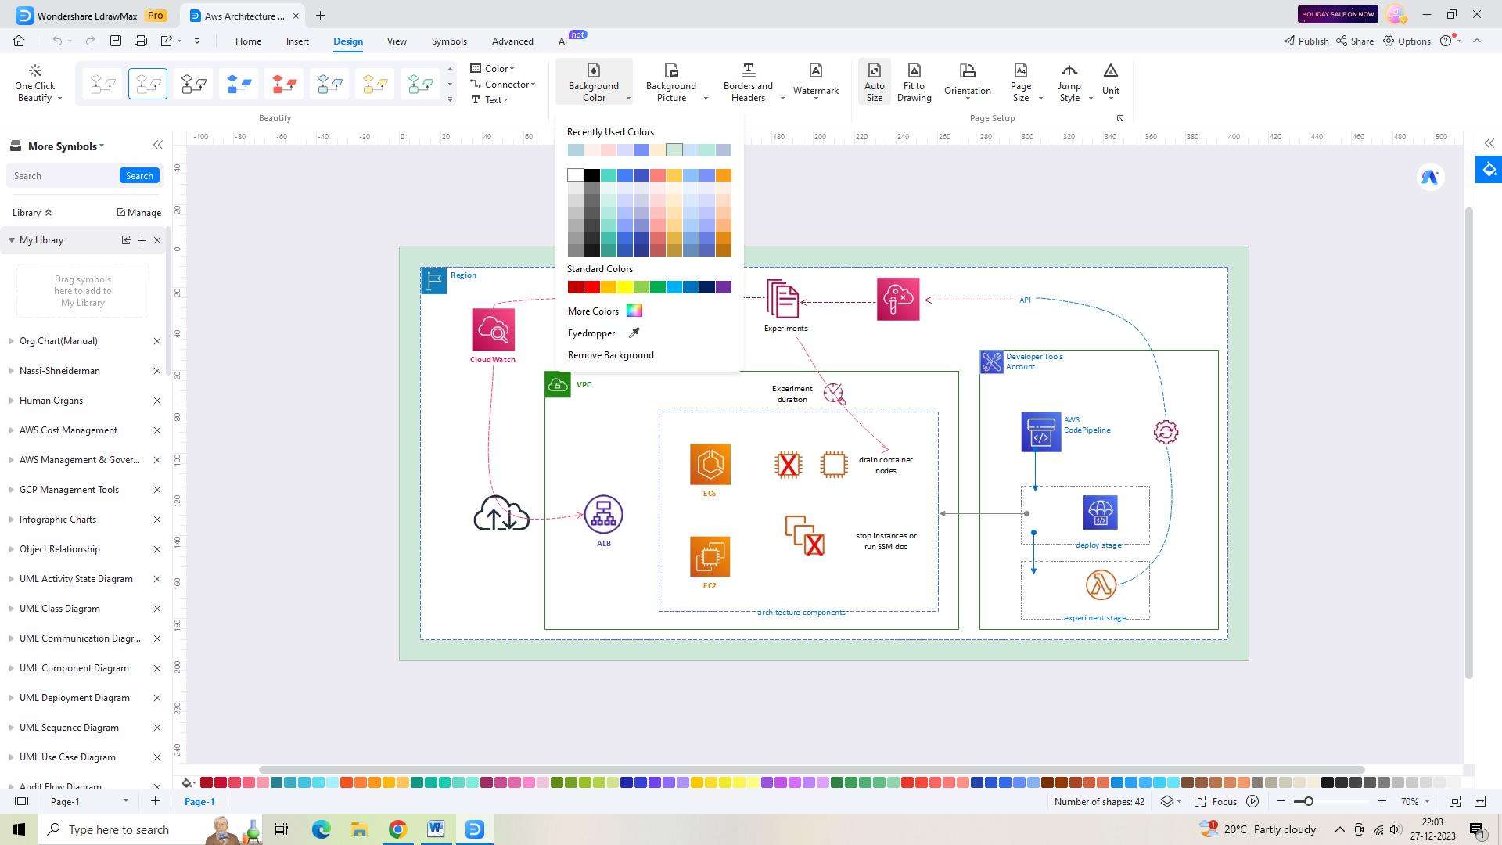Select the ALB icon in diagram
Viewport: 1502px width, 845px height.
[603, 515]
